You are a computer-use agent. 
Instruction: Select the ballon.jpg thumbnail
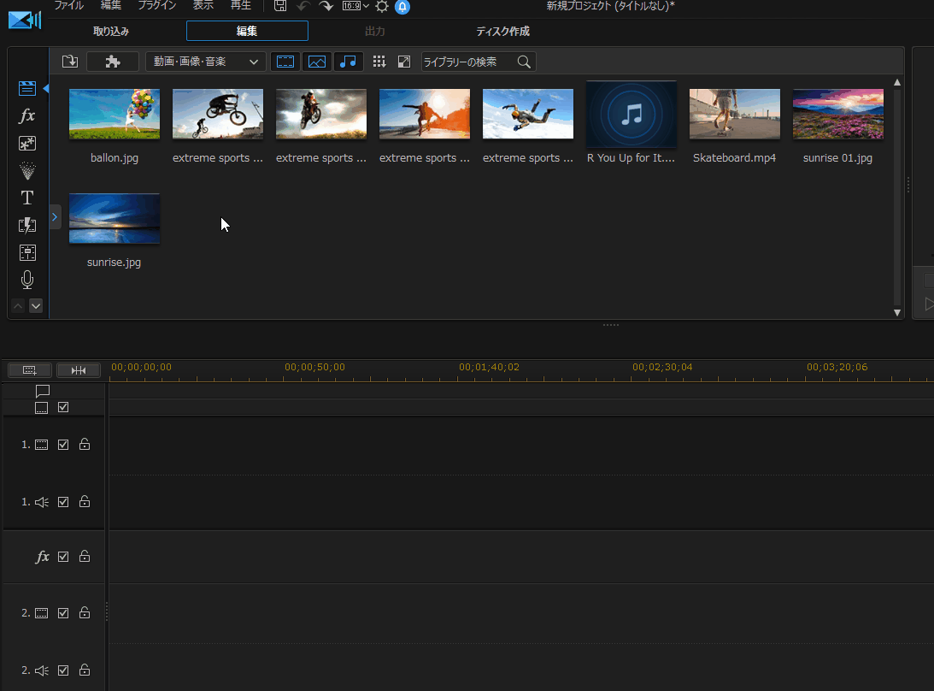click(115, 114)
